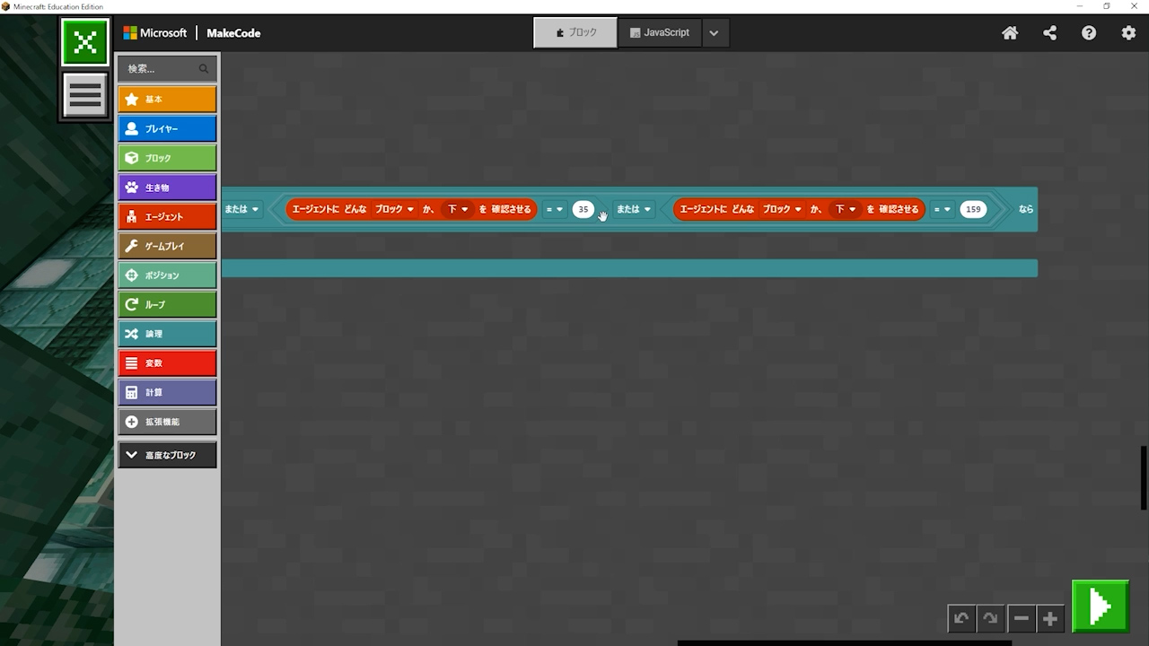The image size is (1149, 646).
Task: Click the Home icon in header
Action: pos(1010,33)
